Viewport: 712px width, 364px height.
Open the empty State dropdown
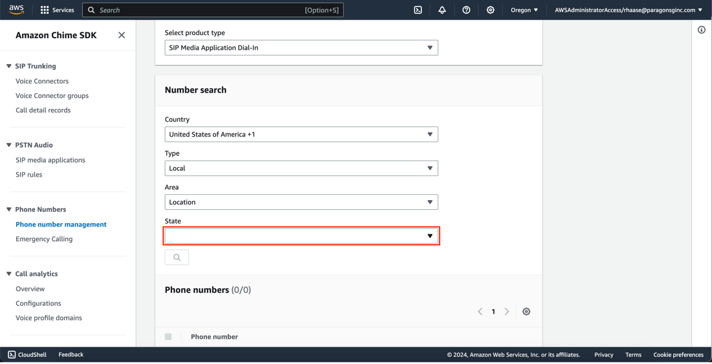(301, 236)
